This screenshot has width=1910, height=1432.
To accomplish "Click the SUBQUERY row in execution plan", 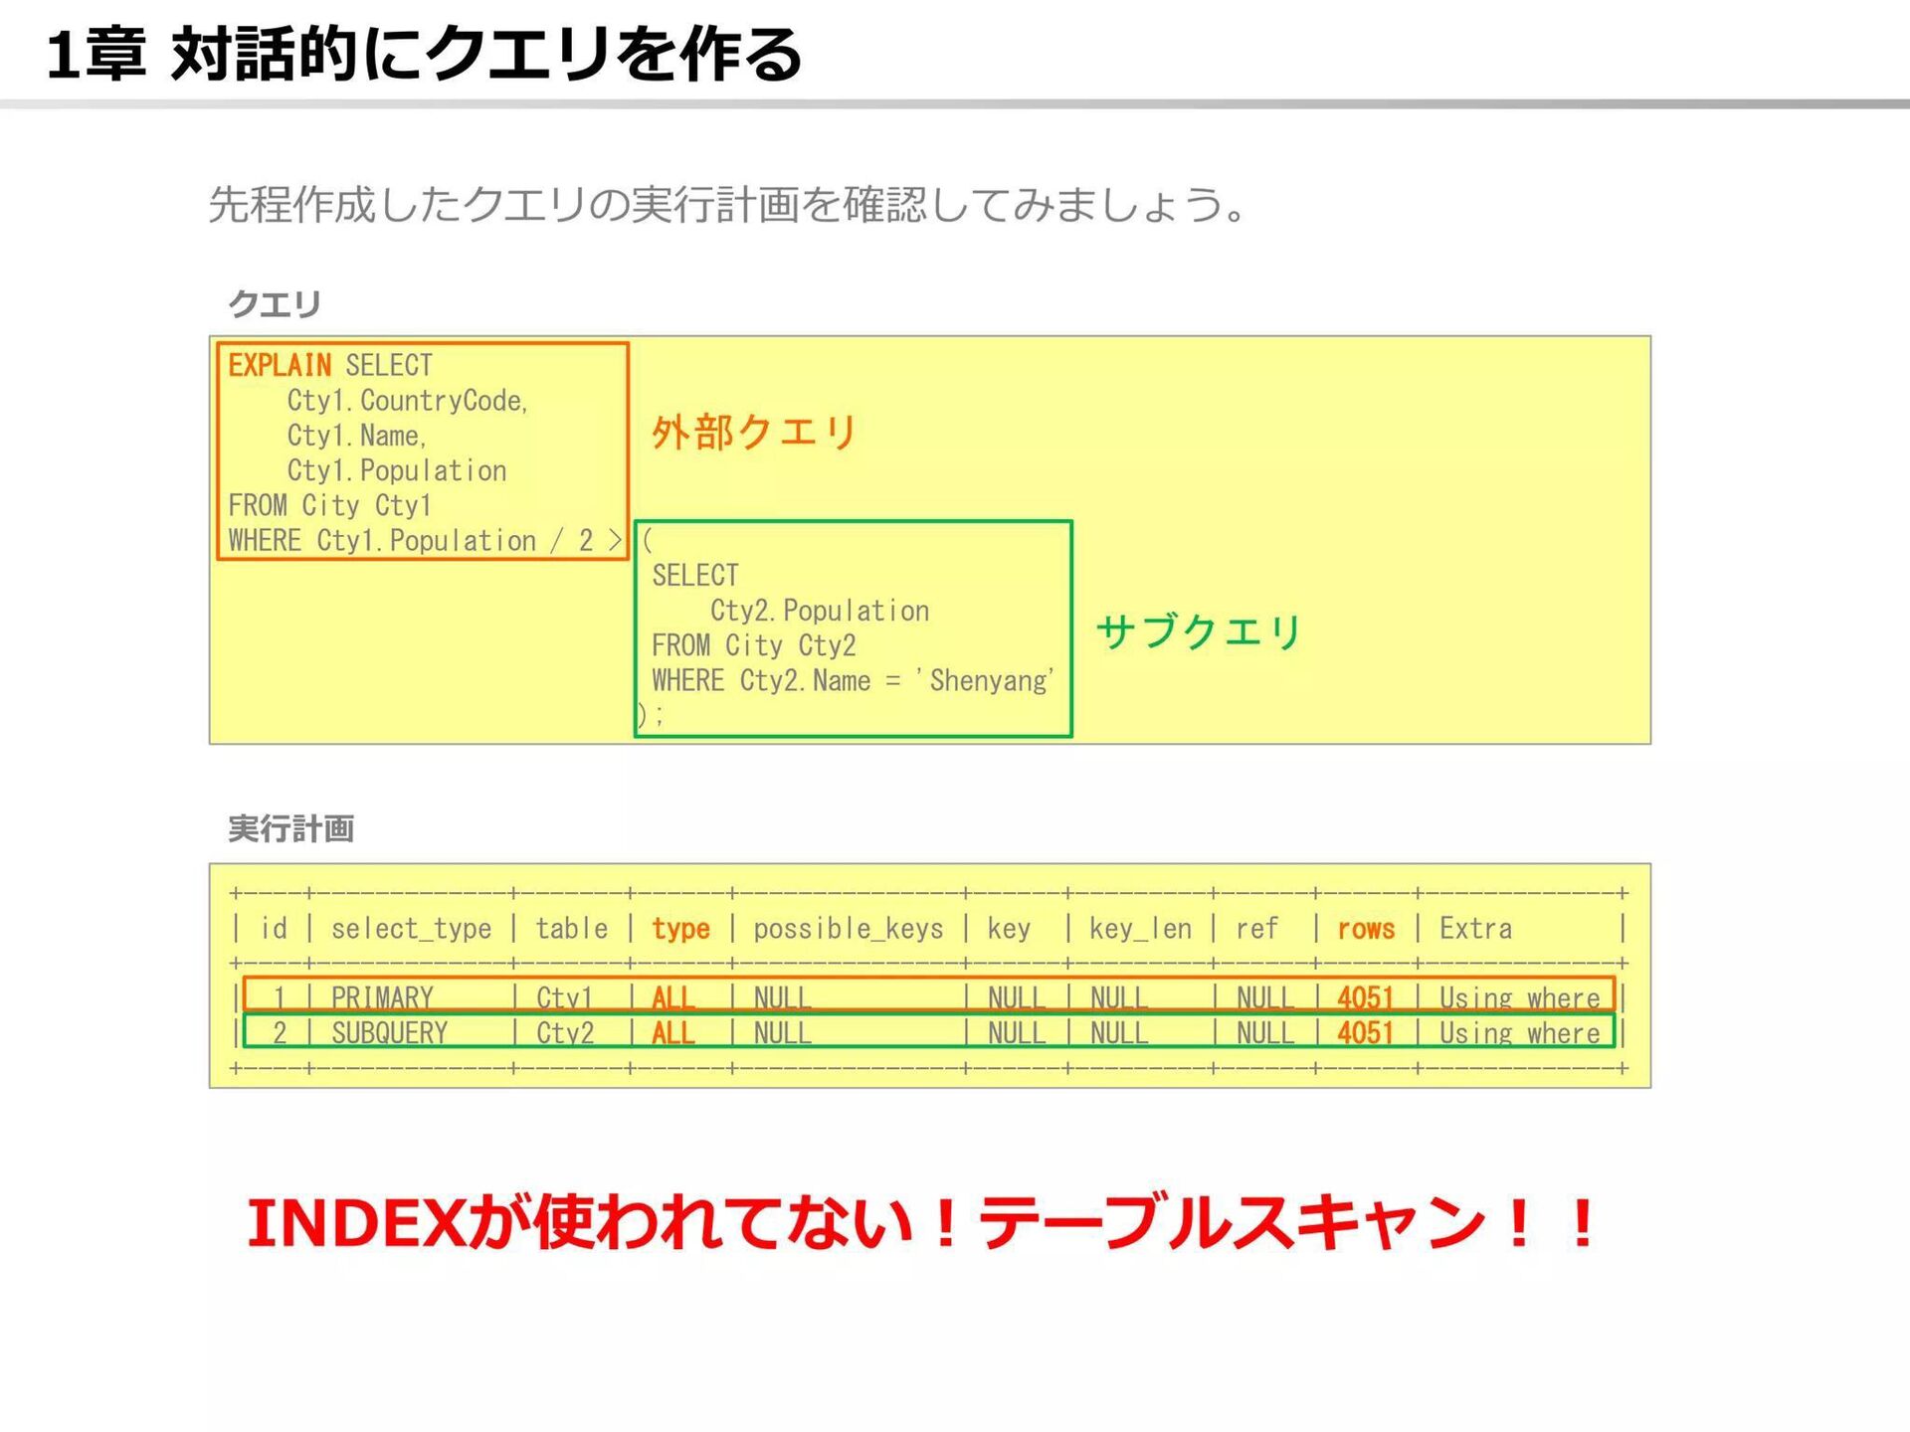I will pos(389,1033).
